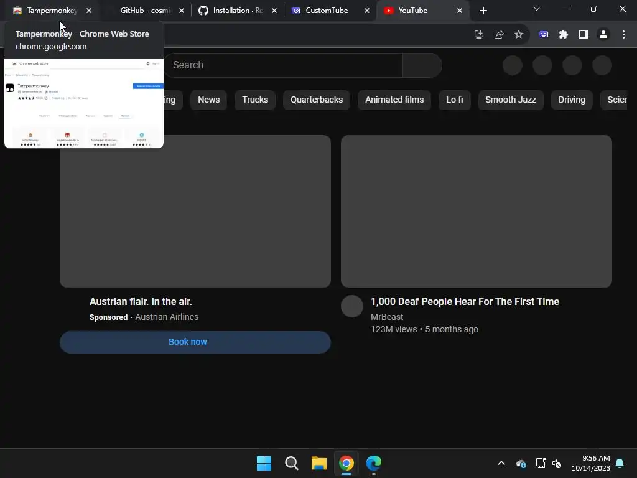Open the MrBeast video thumbnail

coord(477,212)
